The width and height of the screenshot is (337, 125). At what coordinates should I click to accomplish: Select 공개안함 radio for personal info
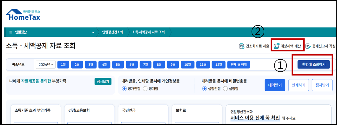click(124, 89)
